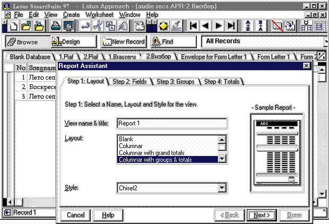Click the print icon in the toolbar
Viewport: 329px width, 224px height.
(x=56, y=26)
